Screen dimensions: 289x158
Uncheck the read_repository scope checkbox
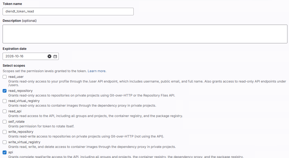4,91
